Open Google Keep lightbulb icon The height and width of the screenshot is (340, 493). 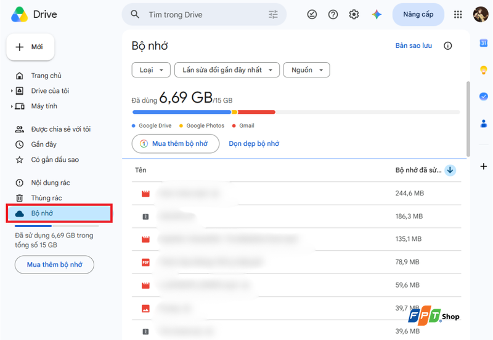(x=484, y=69)
